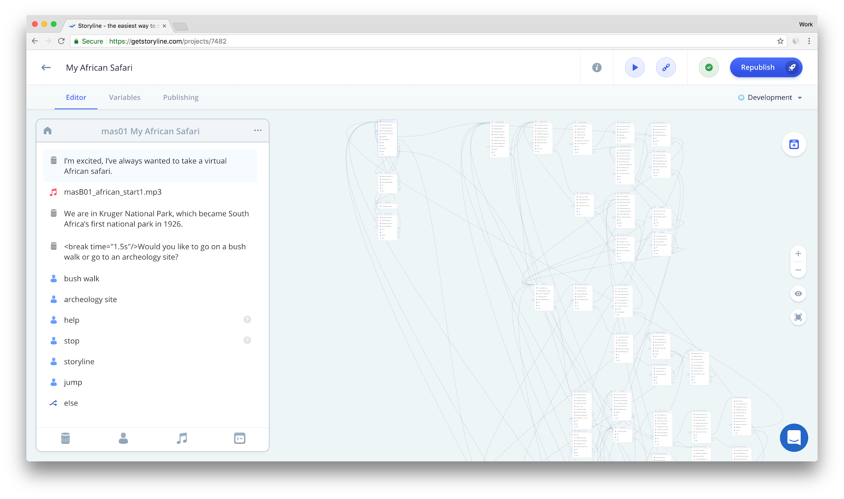Open the block three-dots options menu
The height and width of the screenshot is (499, 844).
click(258, 130)
